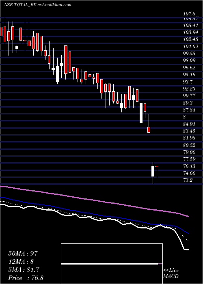Viewport: 203px width, 284px height.
Task: Click the 107.8 price axis label
Action: click(189, 14)
